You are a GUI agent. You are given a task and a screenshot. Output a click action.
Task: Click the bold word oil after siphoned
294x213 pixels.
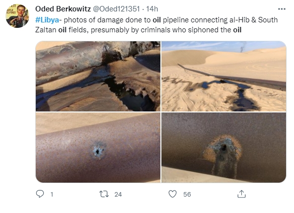click(x=237, y=30)
